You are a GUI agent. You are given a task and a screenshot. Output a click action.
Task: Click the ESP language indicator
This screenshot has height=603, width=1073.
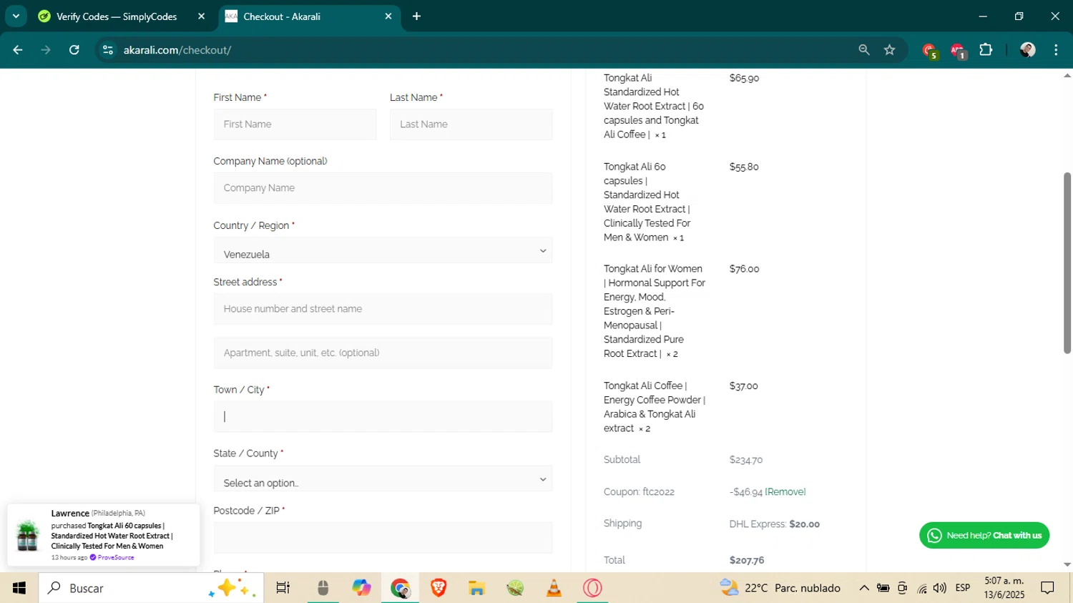coord(963,588)
